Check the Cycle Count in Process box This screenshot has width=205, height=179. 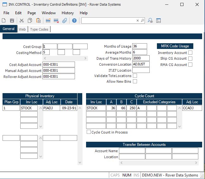tap(89, 132)
